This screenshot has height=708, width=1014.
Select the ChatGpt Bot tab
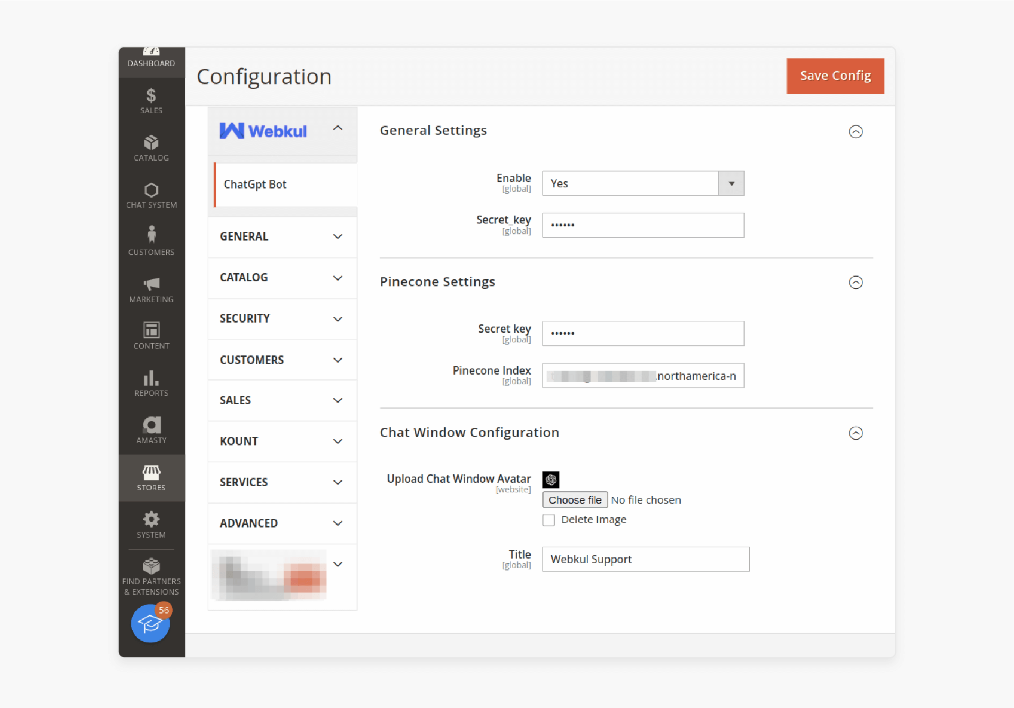tap(286, 184)
